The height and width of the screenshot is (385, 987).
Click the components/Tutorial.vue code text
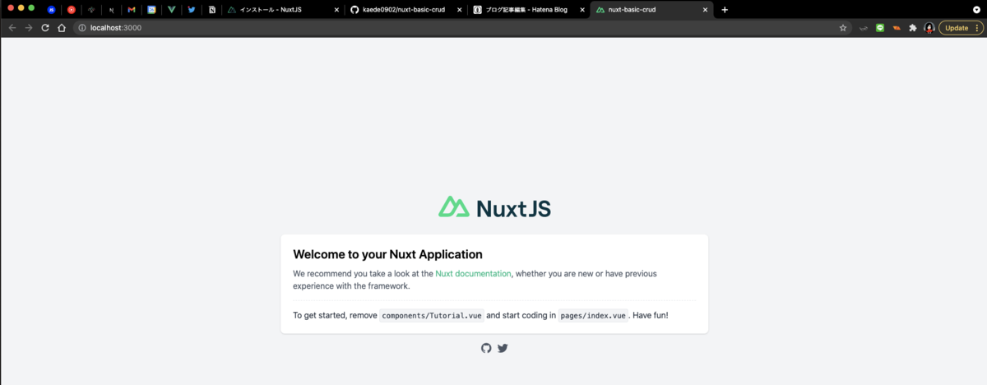[432, 315]
